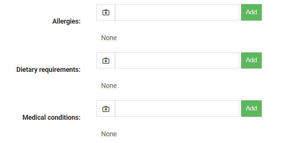Click the medical kit icon for Dietary requirements
The height and width of the screenshot is (143, 302).
coord(106,61)
